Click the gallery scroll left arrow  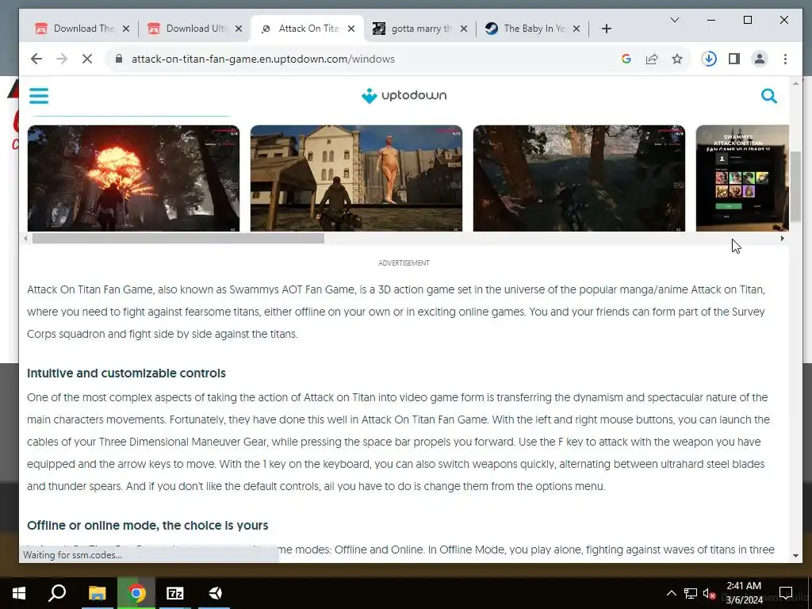click(26, 238)
